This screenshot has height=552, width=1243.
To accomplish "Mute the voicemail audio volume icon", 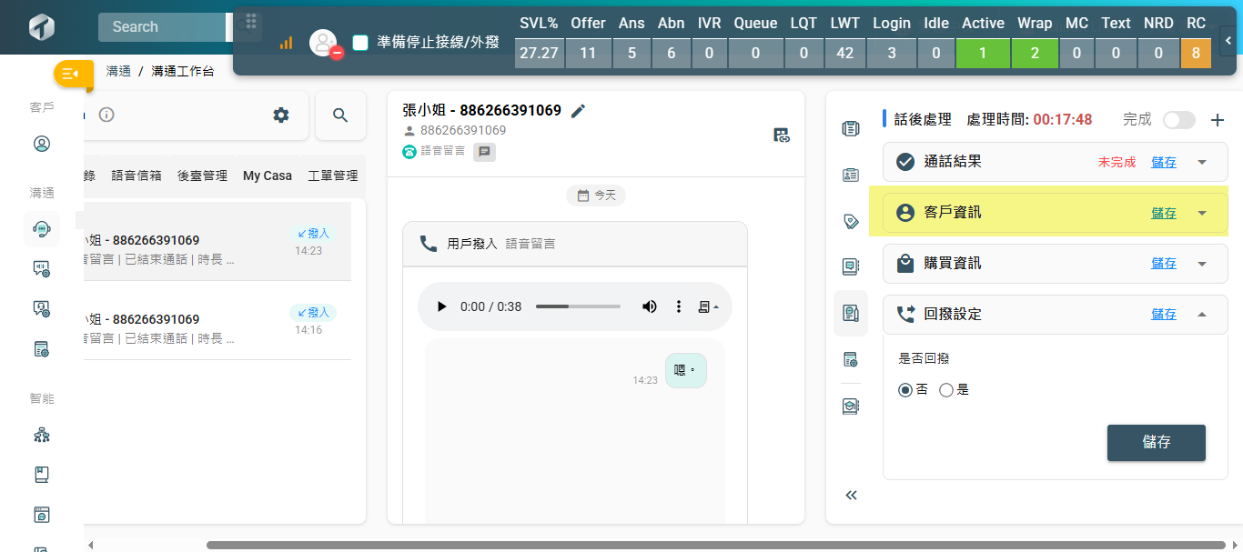I will 649,306.
